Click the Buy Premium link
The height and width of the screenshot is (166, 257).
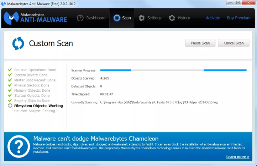tap(238, 18)
